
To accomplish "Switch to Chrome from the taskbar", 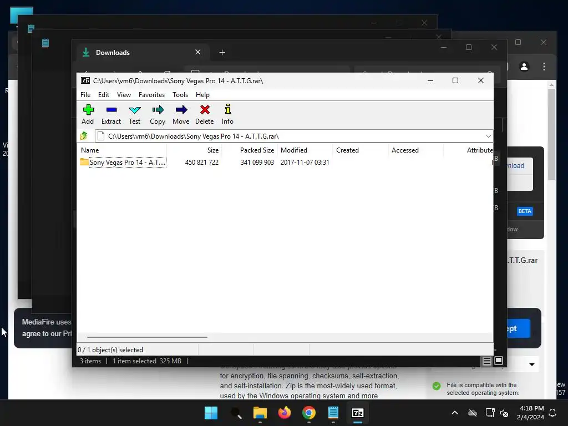I will (308, 413).
